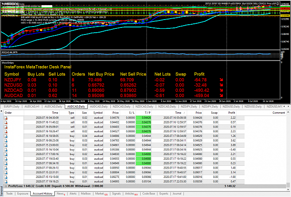Click the profit value -3.40
The width and height of the screenshot is (291, 197).
(x=232, y=149)
